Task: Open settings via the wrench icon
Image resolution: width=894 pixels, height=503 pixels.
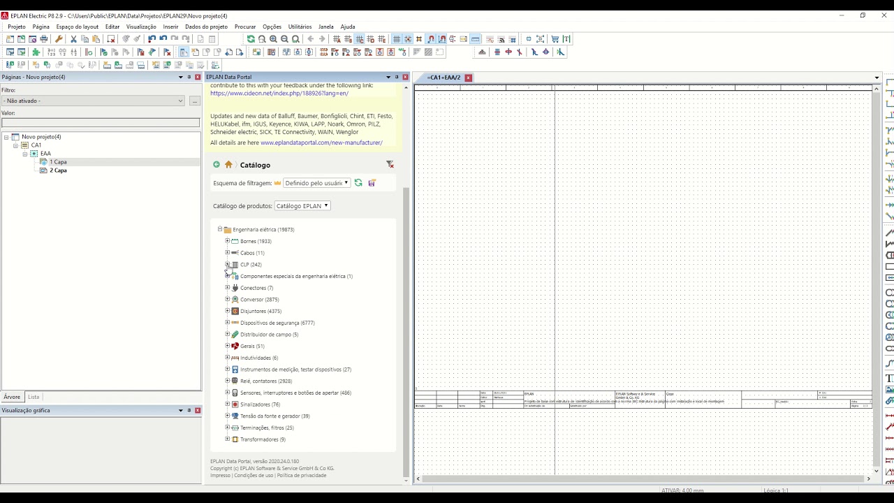Action: coord(59,39)
